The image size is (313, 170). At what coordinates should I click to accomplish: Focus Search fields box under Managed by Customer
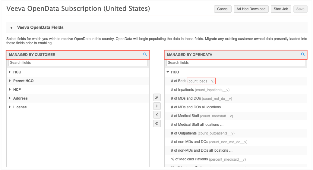click(78, 63)
